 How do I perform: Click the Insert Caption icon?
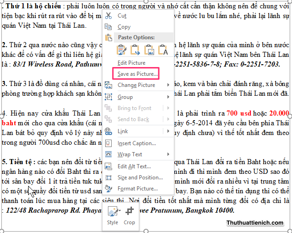pos(108,143)
